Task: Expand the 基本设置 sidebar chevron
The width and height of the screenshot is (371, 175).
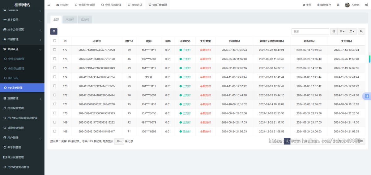Action: click(40, 20)
